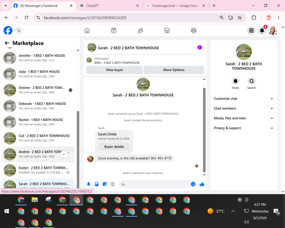View site information icon in address bar
Viewport: 285px width, 228px height.
pyautogui.click(x=38, y=18)
